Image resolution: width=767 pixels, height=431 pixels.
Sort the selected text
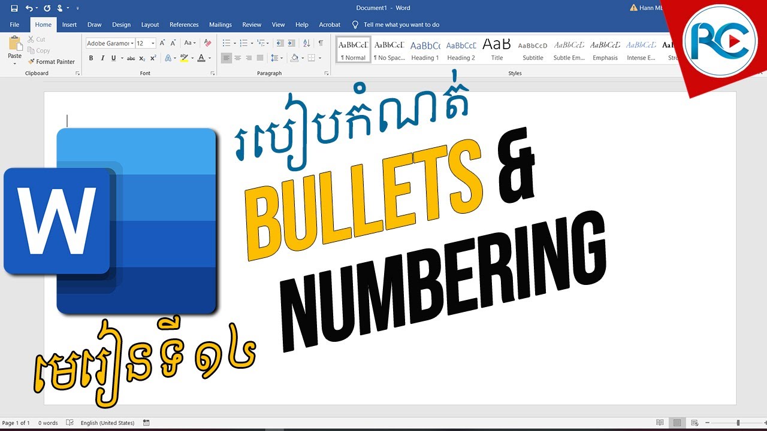(307, 43)
